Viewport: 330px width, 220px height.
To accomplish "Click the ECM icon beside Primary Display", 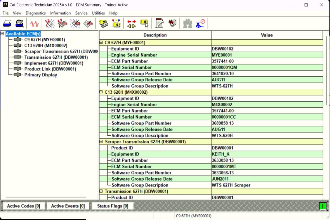I will pyautogui.click(x=17, y=75).
